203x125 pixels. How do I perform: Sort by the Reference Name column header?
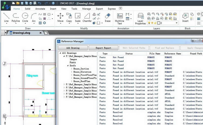click(x=173, y=54)
